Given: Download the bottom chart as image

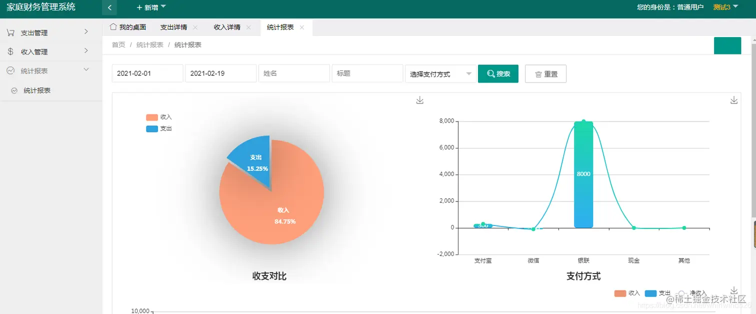Looking at the screenshot, I should [x=734, y=290].
